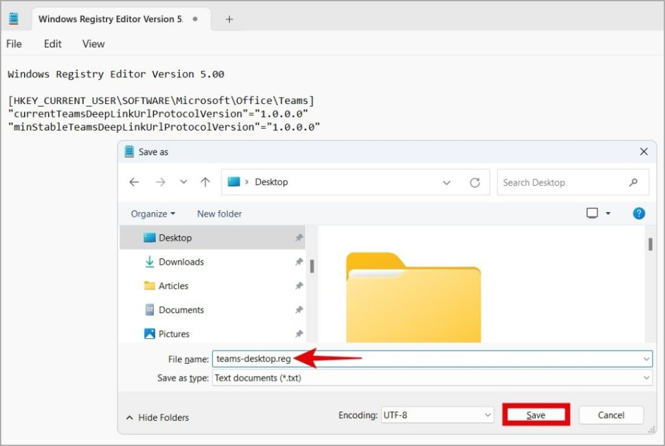Screen dimensions: 665x446
Task: Click the currentTeamsDeepLinkUrlProtocolVersion line
Action: coord(158,114)
